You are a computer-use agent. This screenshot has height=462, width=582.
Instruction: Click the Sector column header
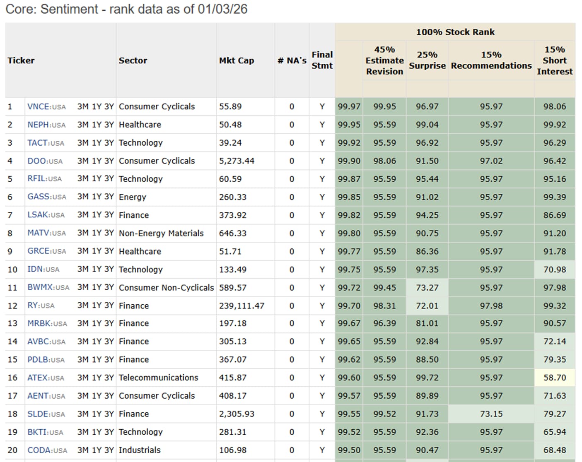pos(133,60)
